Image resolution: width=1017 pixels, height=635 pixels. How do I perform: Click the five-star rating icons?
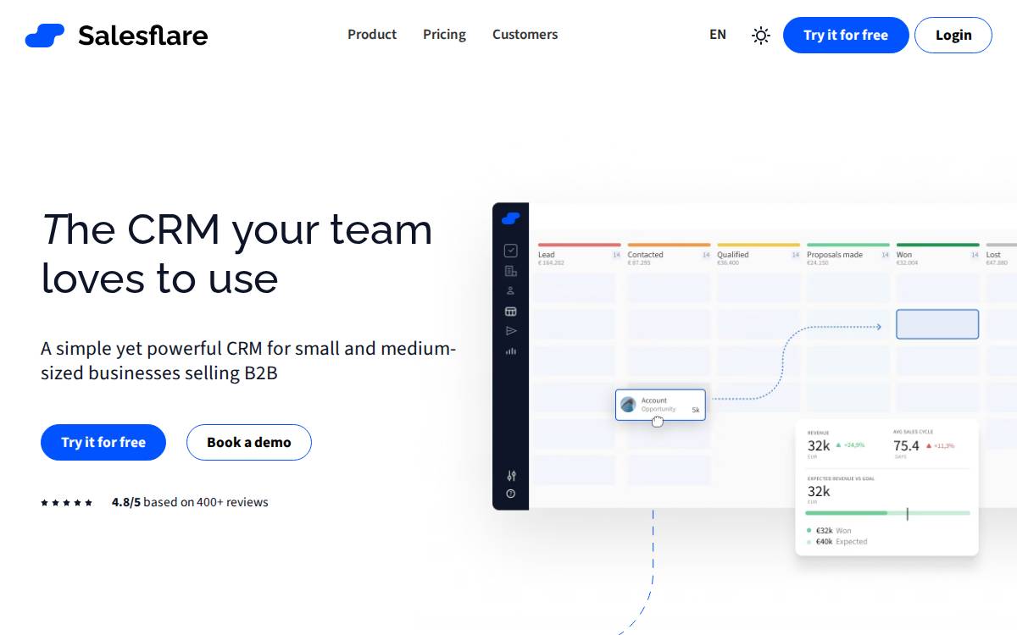click(66, 503)
